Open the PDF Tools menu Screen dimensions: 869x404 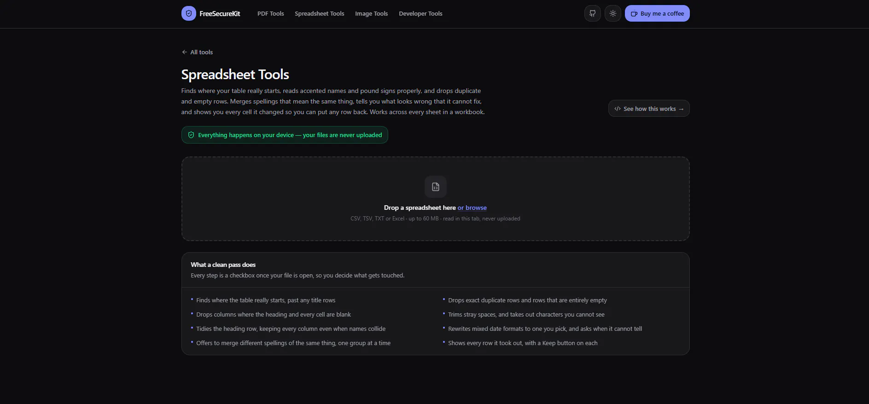pyautogui.click(x=271, y=13)
